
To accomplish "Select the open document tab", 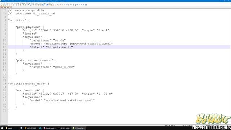I will [x=6, y=7].
